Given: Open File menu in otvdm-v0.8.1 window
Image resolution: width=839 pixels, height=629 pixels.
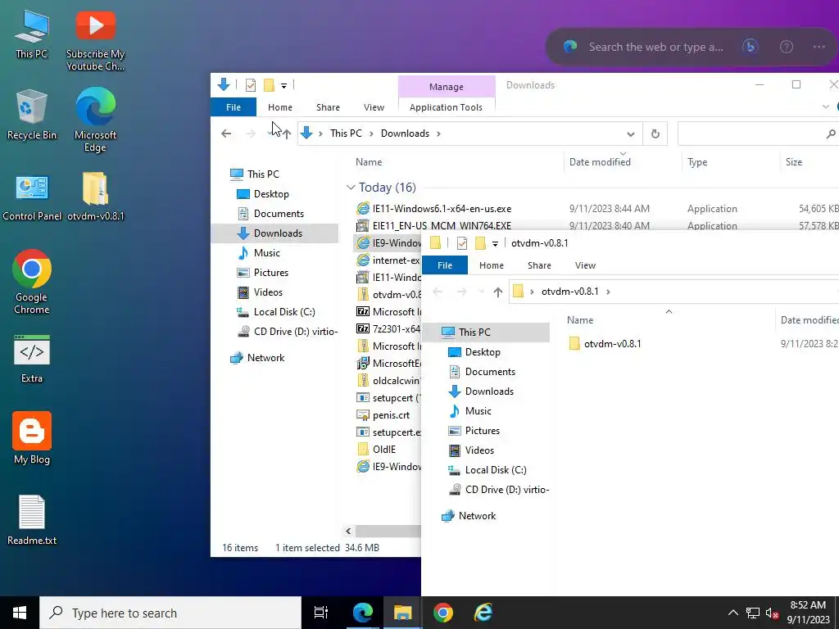Looking at the screenshot, I should 445,265.
